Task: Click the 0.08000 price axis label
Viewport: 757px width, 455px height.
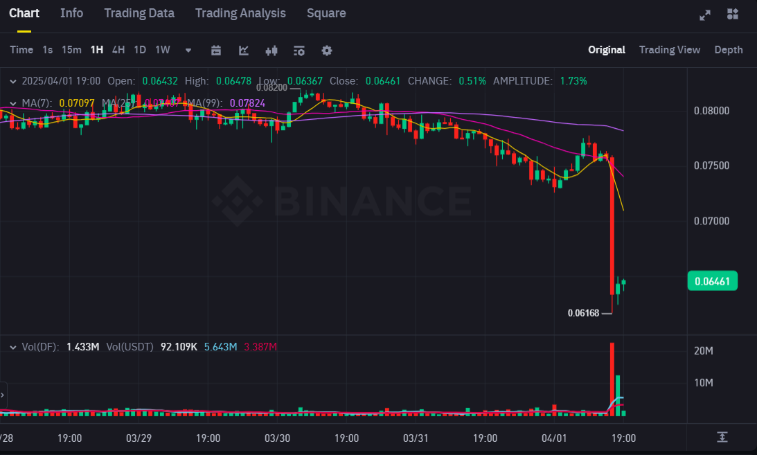Action: pyautogui.click(x=711, y=111)
